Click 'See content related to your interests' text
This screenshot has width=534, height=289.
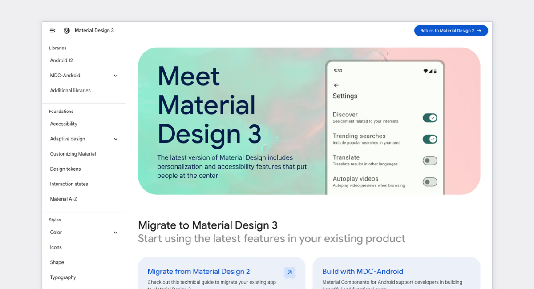(365, 121)
